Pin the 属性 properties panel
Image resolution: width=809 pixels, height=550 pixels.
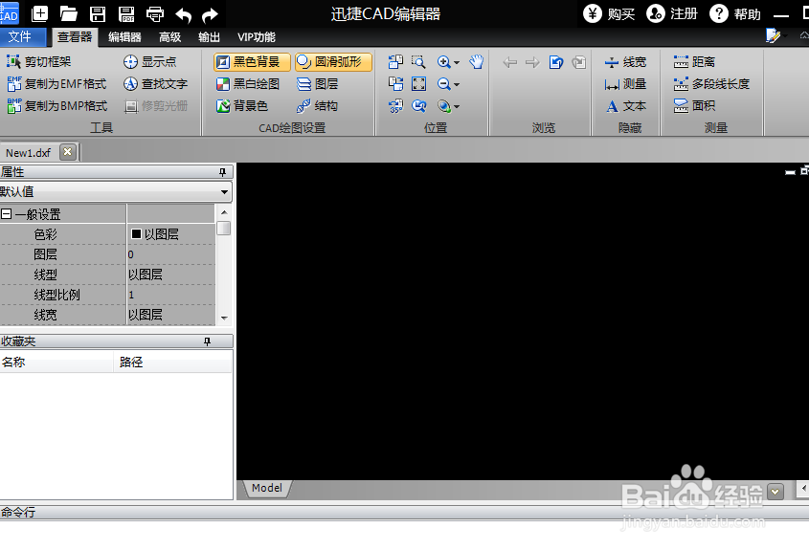click(x=222, y=172)
